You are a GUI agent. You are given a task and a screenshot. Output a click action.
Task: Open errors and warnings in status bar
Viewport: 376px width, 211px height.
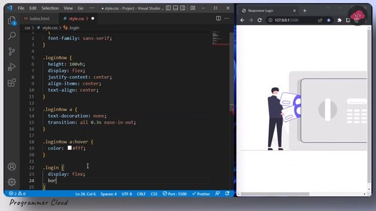pyautogui.click(x=17, y=193)
